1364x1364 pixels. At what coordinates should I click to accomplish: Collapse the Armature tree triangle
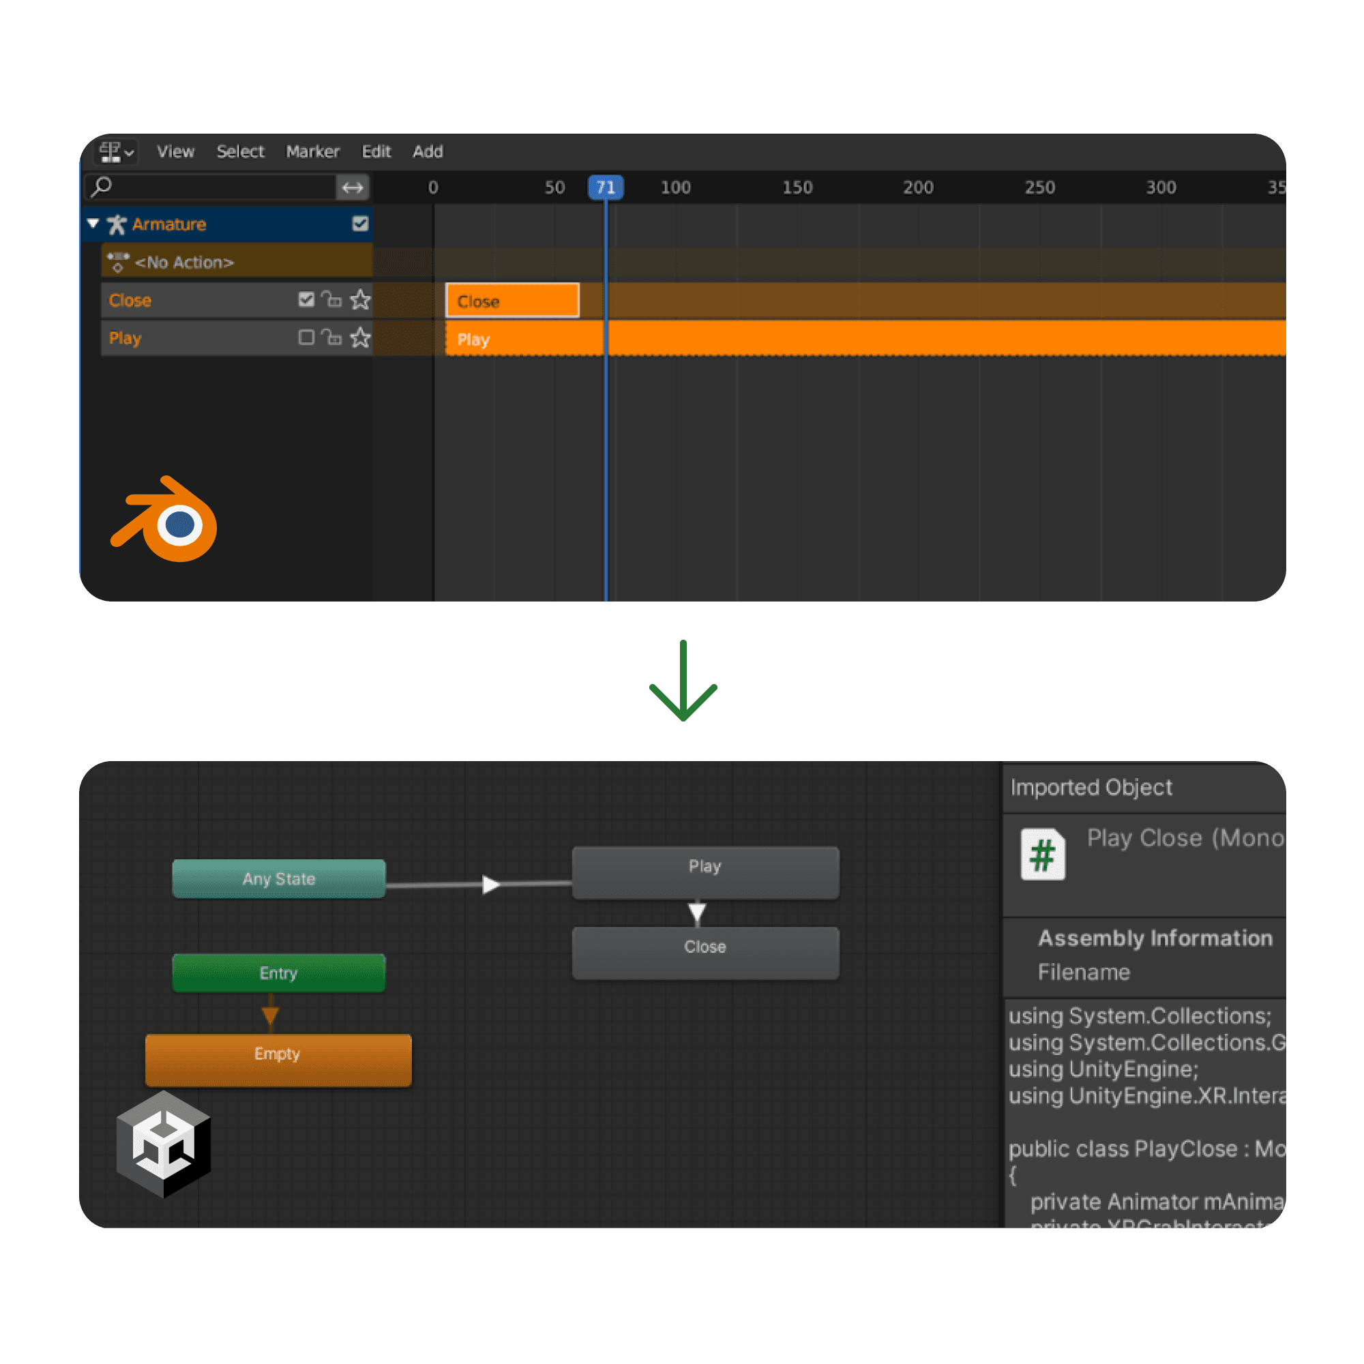pyautogui.click(x=93, y=224)
